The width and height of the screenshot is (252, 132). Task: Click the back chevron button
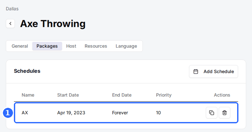click(10, 24)
